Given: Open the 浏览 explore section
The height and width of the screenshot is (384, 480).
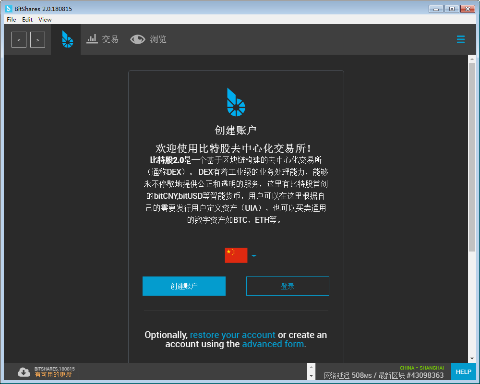Looking at the screenshot, I should [148, 39].
